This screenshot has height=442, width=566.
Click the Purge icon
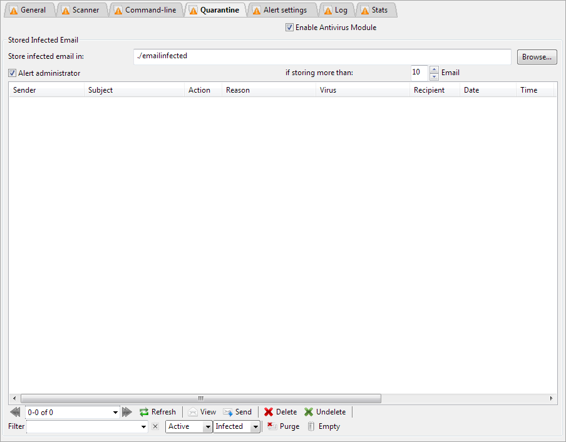coord(272,426)
